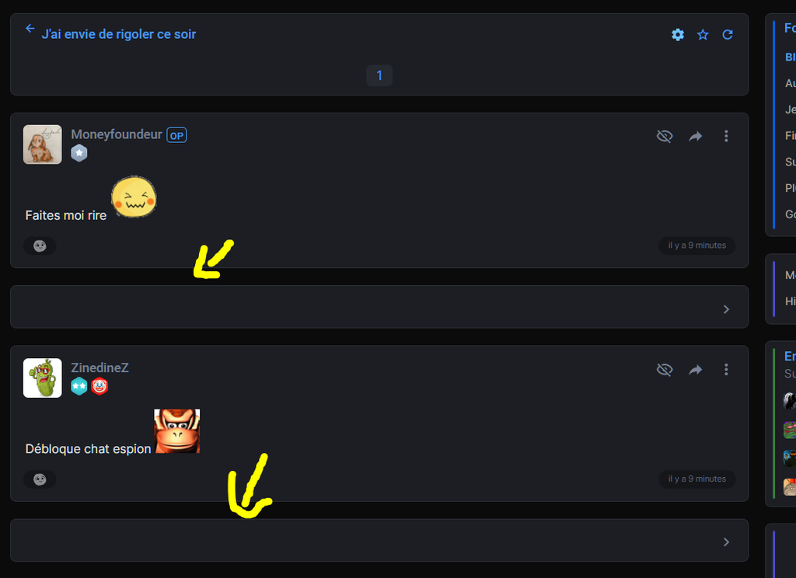Image resolution: width=796 pixels, height=578 pixels.
Task: Expand the collapsed bar below ZinedineZ's post
Action: click(726, 541)
